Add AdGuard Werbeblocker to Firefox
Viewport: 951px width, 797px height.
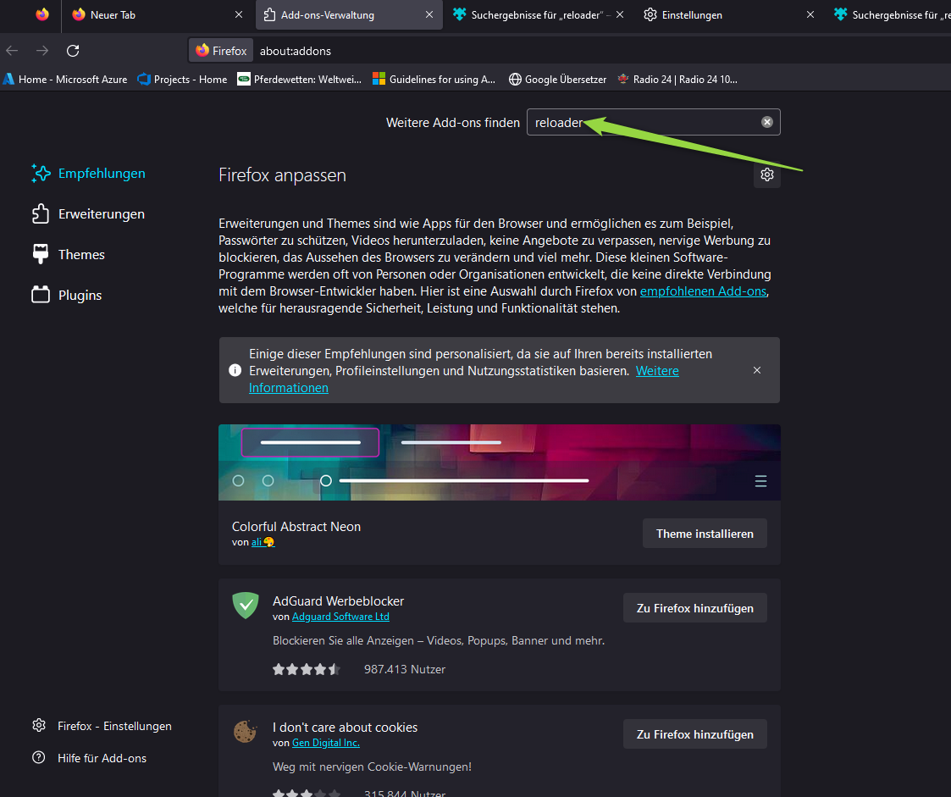tap(694, 608)
